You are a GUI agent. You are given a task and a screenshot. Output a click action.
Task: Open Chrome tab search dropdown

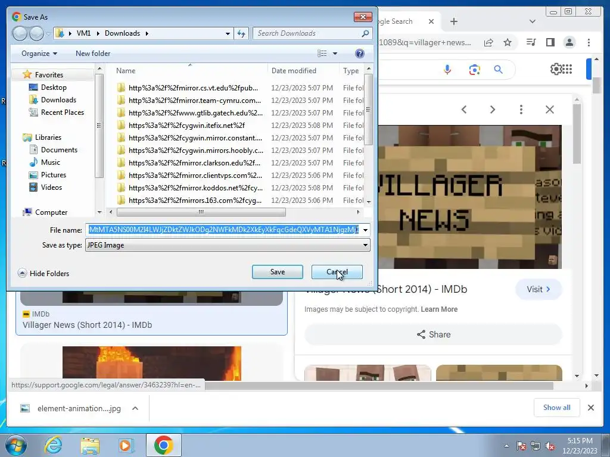533,21
